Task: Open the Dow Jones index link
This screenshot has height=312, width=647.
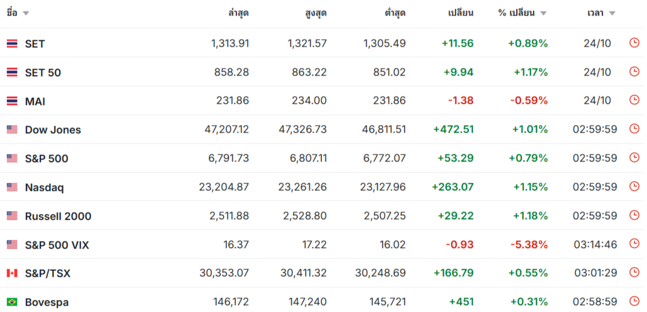Action: (53, 130)
